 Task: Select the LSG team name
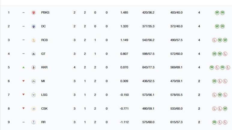(x=44, y=95)
